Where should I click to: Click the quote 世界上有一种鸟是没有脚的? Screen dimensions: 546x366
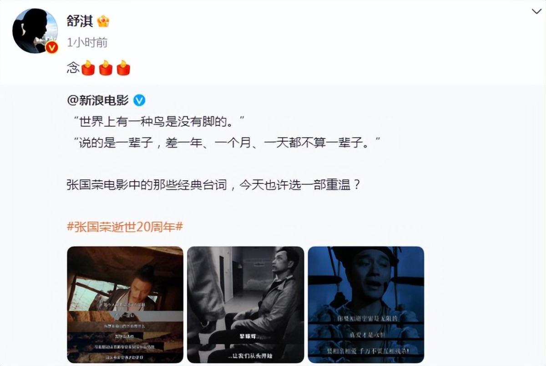[x=159, y=122]
